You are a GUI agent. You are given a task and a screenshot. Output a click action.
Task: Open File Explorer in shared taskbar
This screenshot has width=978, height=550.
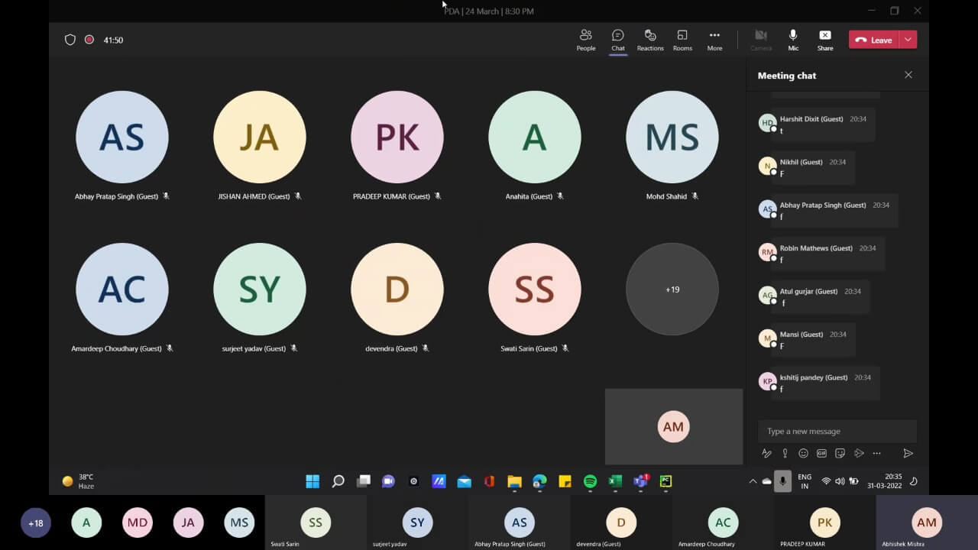pos(514,481)
